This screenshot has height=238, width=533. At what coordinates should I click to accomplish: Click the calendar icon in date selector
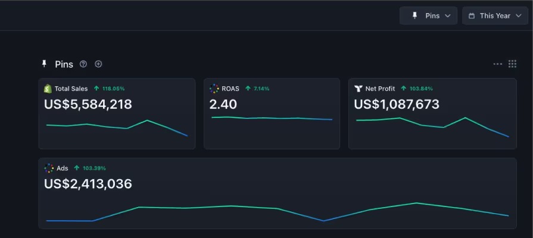tap(472, 15)
